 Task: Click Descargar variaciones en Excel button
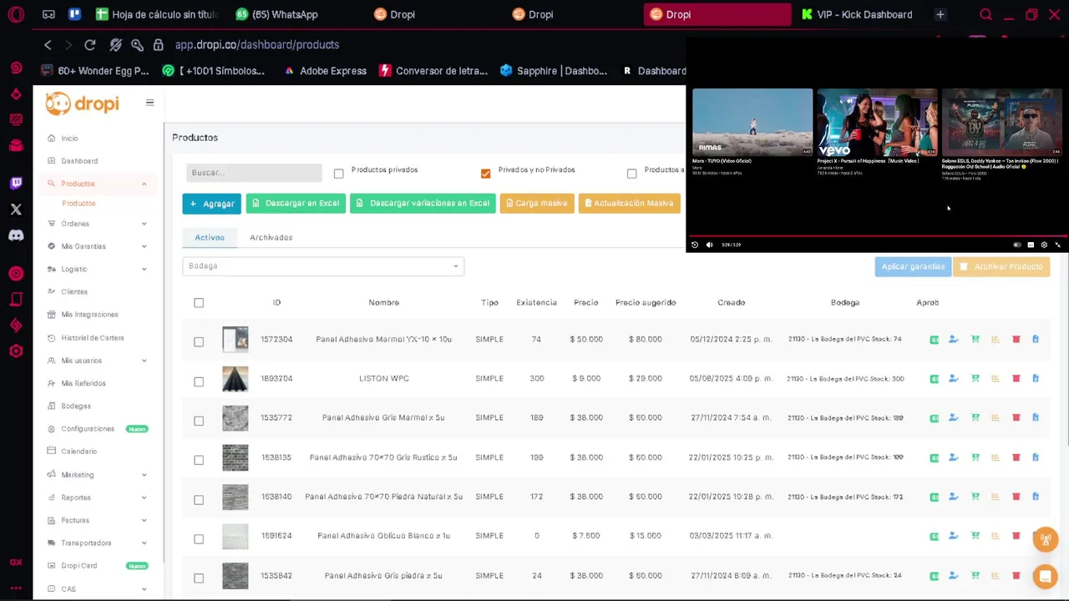(423, 204)
